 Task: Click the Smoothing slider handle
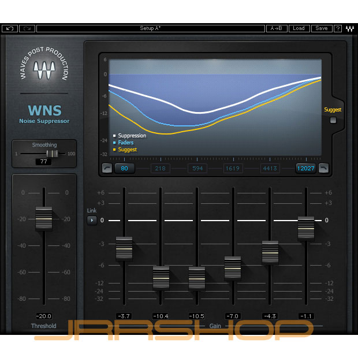[x=53, y=154]
